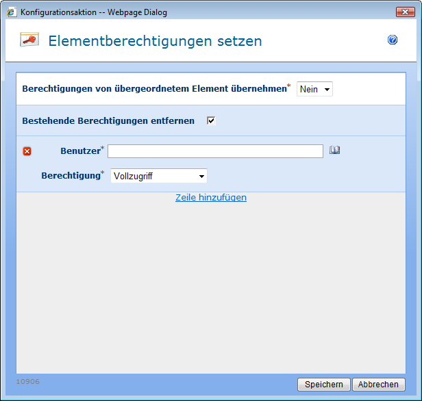Click the Bestehende Berechtigungen entfernen label text

[108, 121]
